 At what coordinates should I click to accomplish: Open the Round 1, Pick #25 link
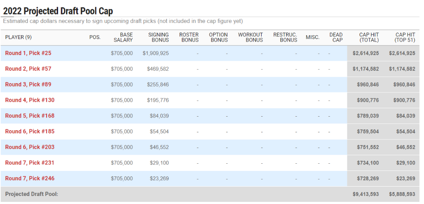coord(28,53)
